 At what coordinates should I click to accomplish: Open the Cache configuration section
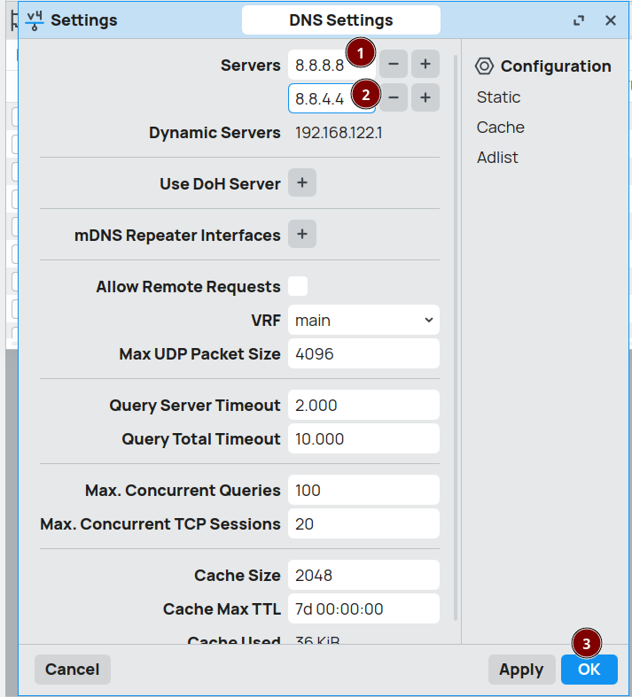pos(500,128)
